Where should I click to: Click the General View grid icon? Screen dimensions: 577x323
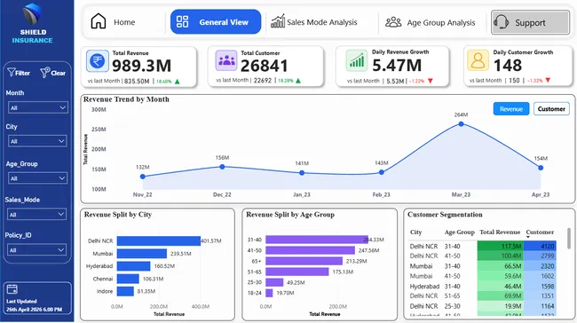pos(182,21)
